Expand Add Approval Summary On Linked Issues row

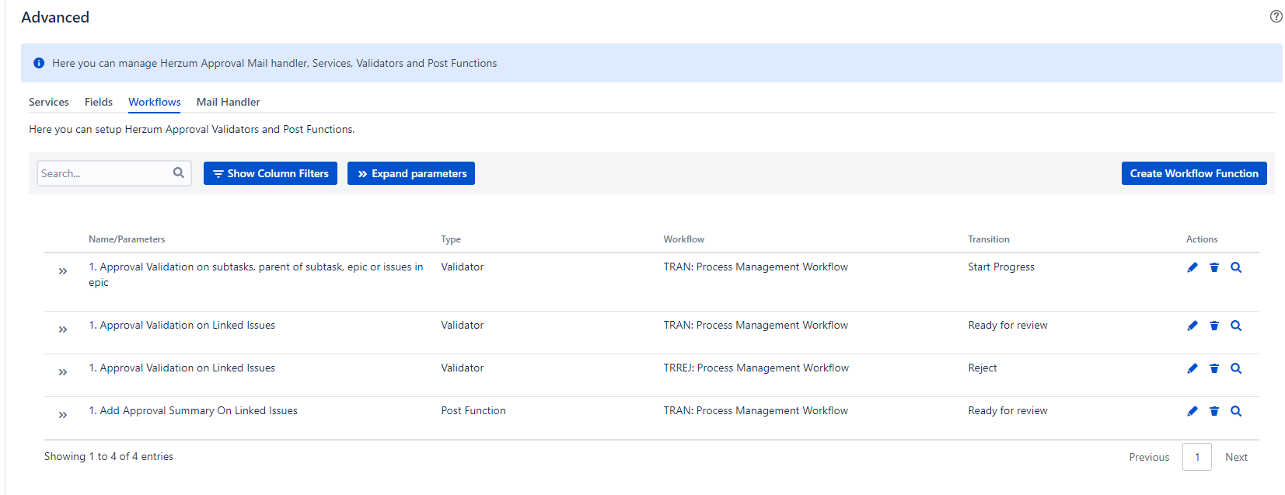click(63, 415)
